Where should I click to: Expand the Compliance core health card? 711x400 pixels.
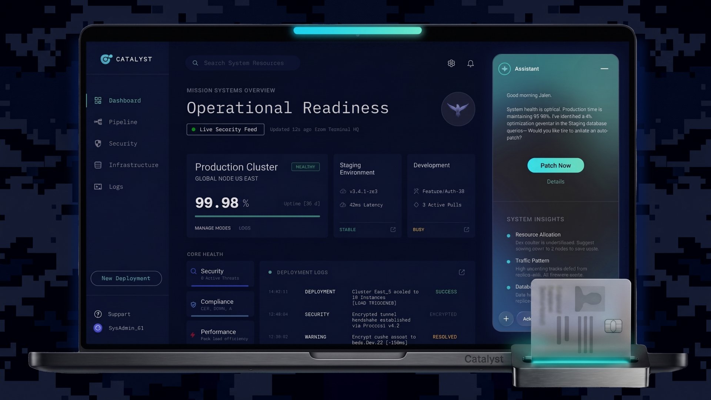coord(220,304)
